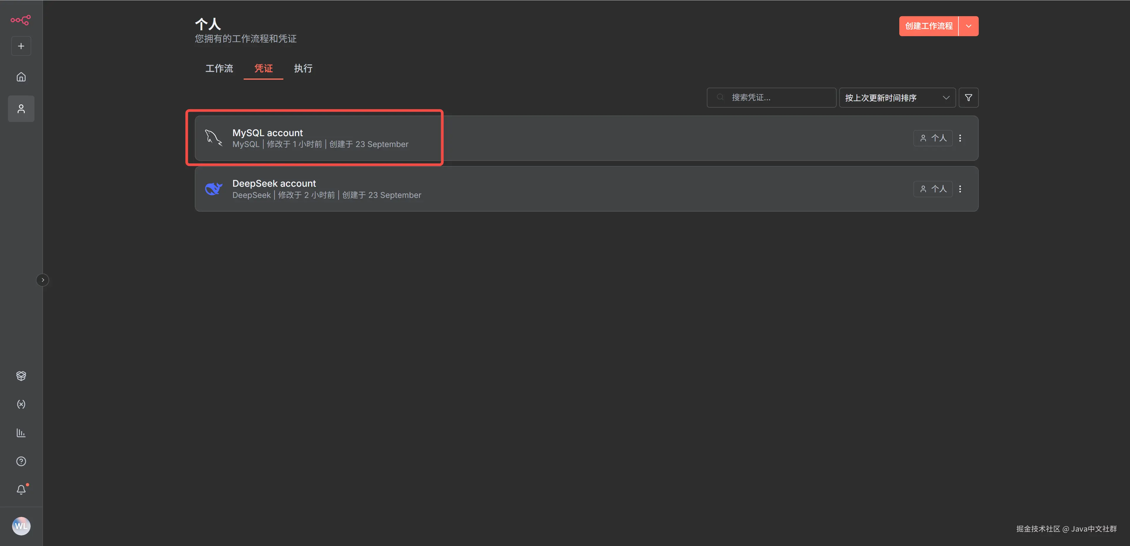Open the Personal user sidebar icon
This screenshot has width=1130, height=546.
click(x=21, y=109)
